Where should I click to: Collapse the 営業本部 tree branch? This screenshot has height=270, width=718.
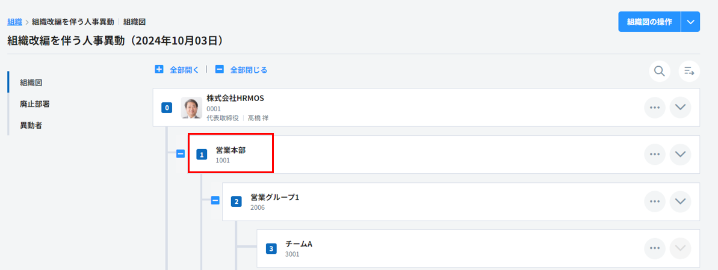pyautogui.click(x=180, y=154)
